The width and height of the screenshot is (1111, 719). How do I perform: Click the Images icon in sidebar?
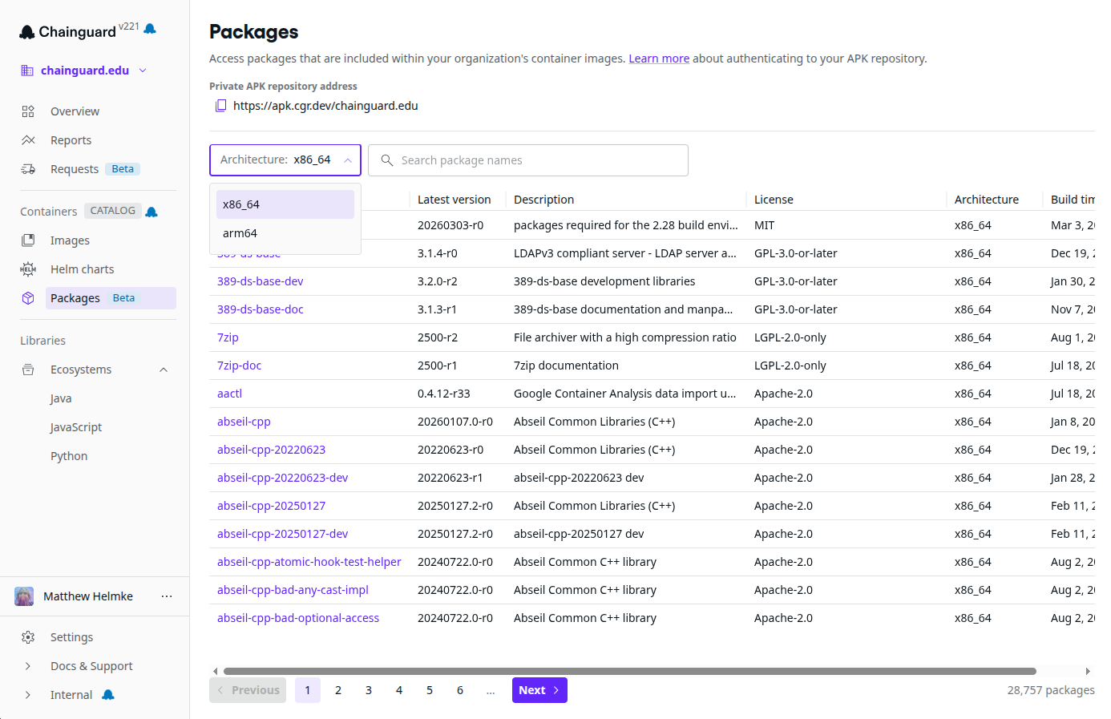pyautogui.click(x=28, y=240)
